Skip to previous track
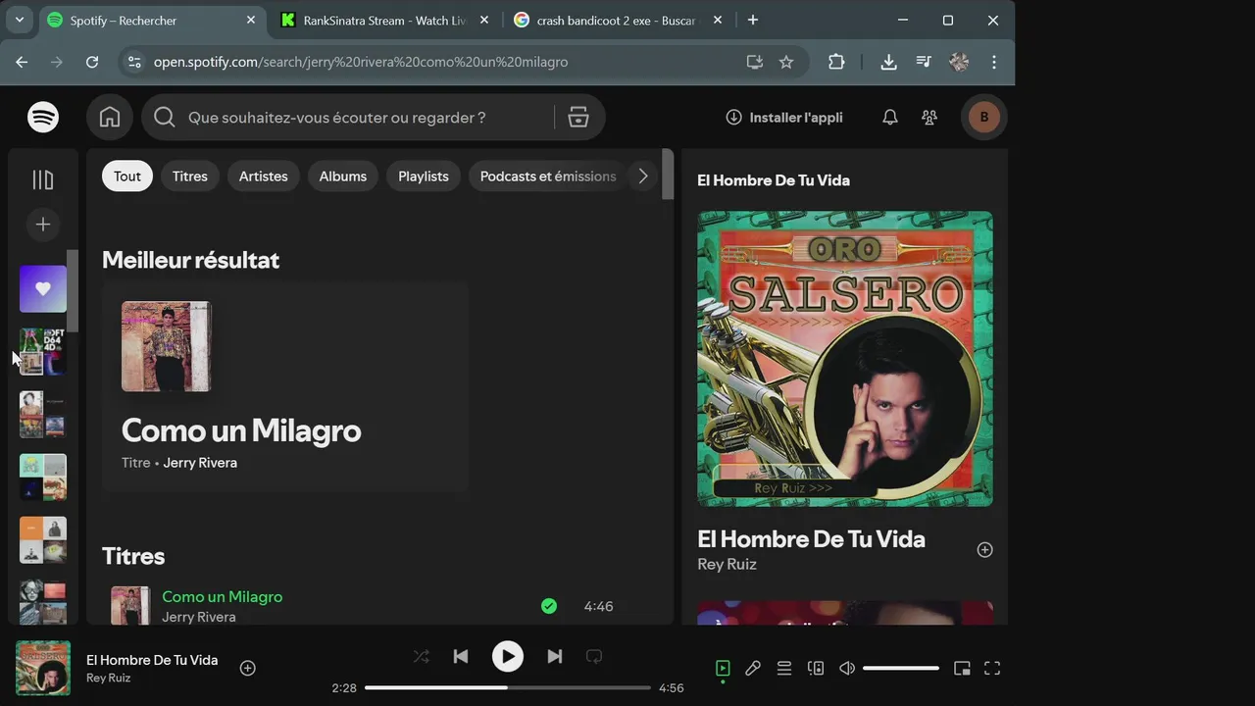Screen dimensions: 1255x706 461,657
